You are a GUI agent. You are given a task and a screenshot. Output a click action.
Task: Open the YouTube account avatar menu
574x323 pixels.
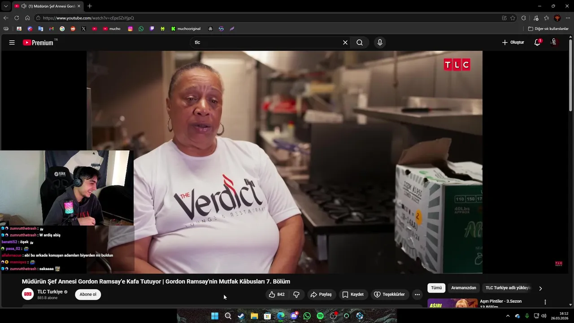tap(554, 42)
